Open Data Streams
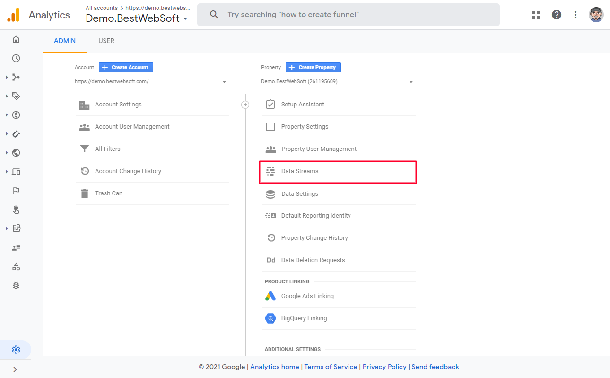Viewport: 610px width, 378px height. 338,171
